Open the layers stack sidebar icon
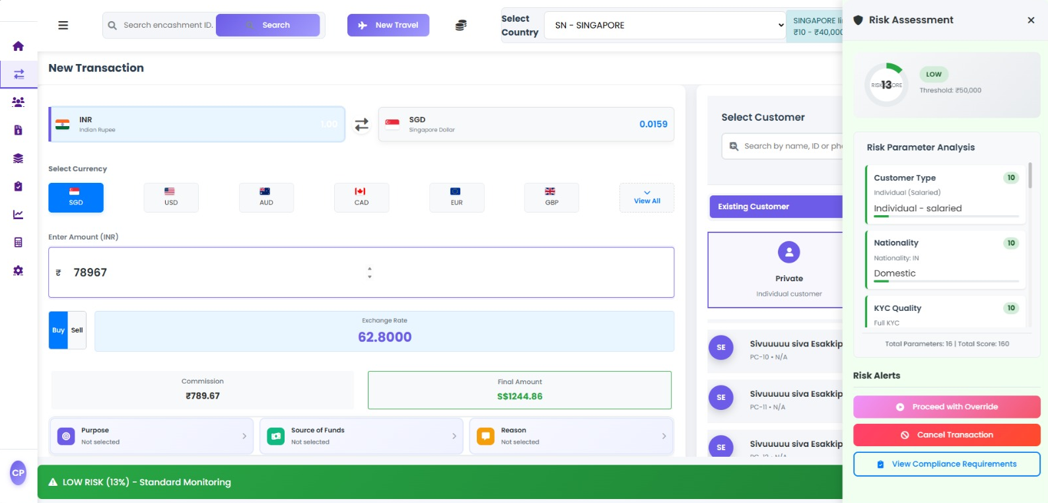The height and width of the screenshot is (503, 1048). (x=18, y=158)
